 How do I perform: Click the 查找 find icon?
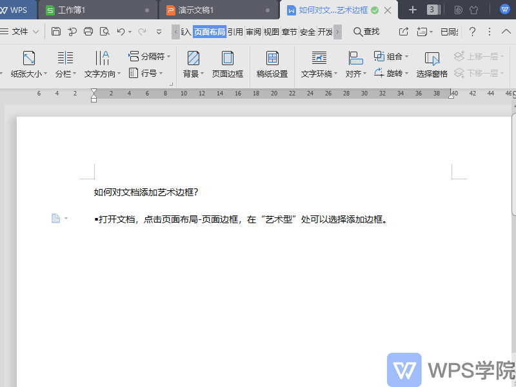click(x=365, y=31)
